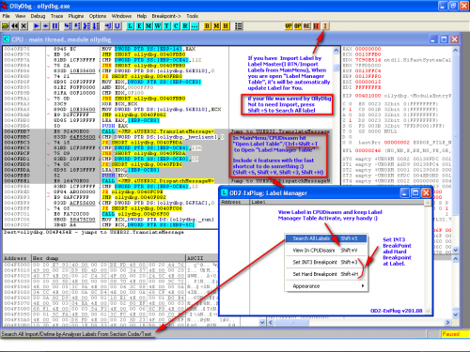Choose View In CPUDisasm menu entry
The width and height of the screenshot is (470, 352).
tap(326, 251)
